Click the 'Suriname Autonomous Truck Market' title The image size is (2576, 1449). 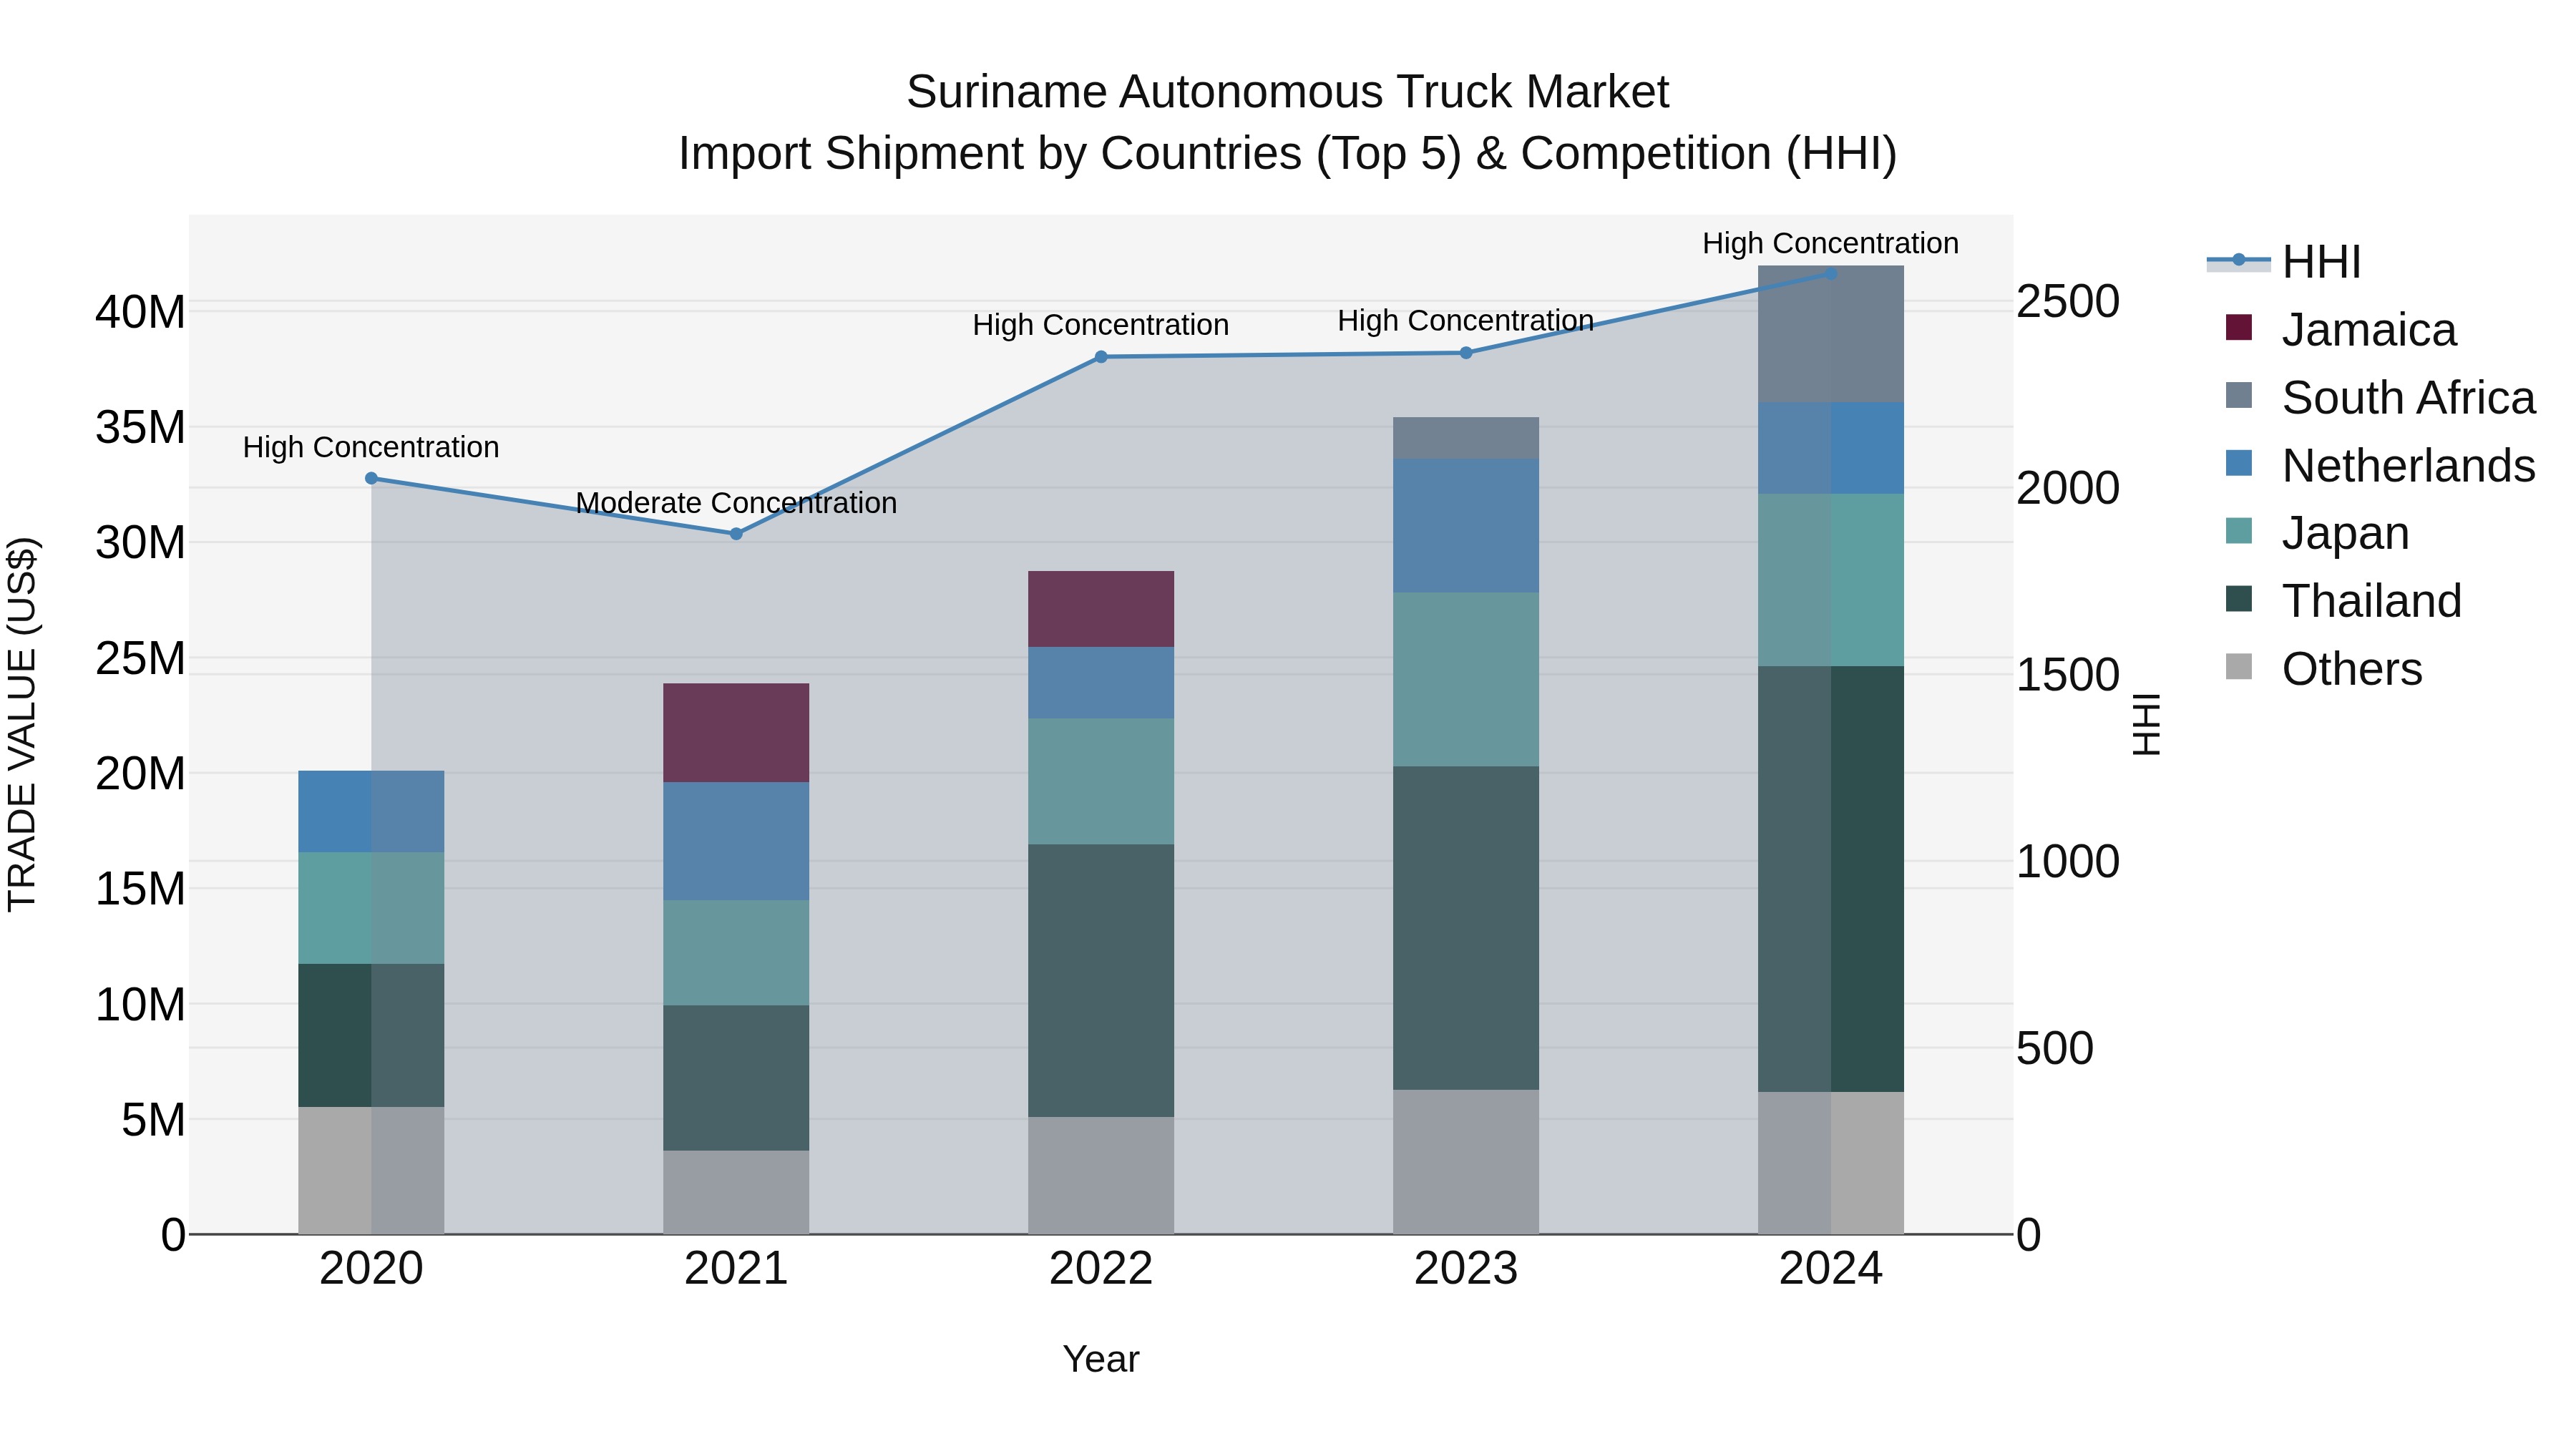(x=1288, y=92)
